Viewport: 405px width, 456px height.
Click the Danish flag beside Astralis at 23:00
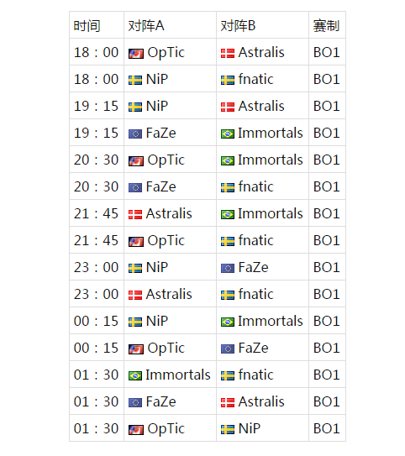point(135,295)
